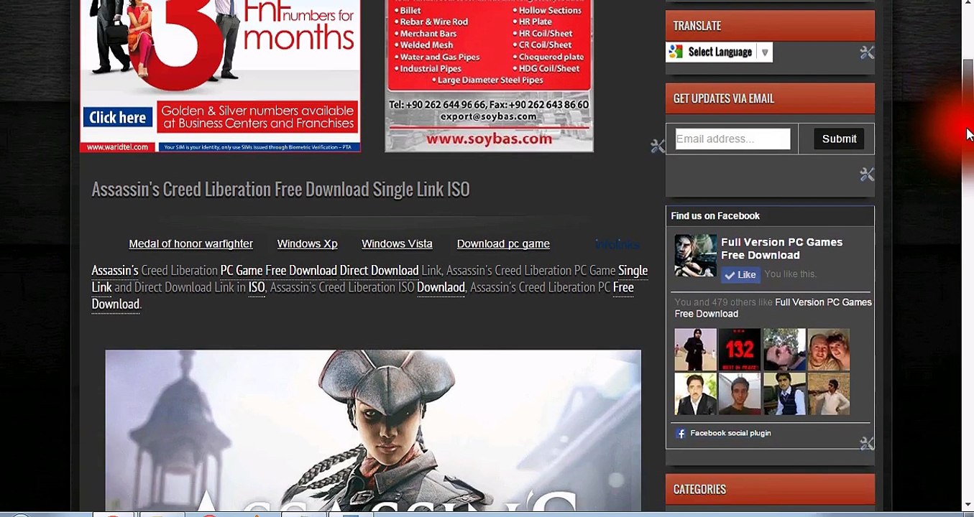Screen dimensions: 974x517
Task: Click www.soybas.com on the steel ad
Action: 489,139
